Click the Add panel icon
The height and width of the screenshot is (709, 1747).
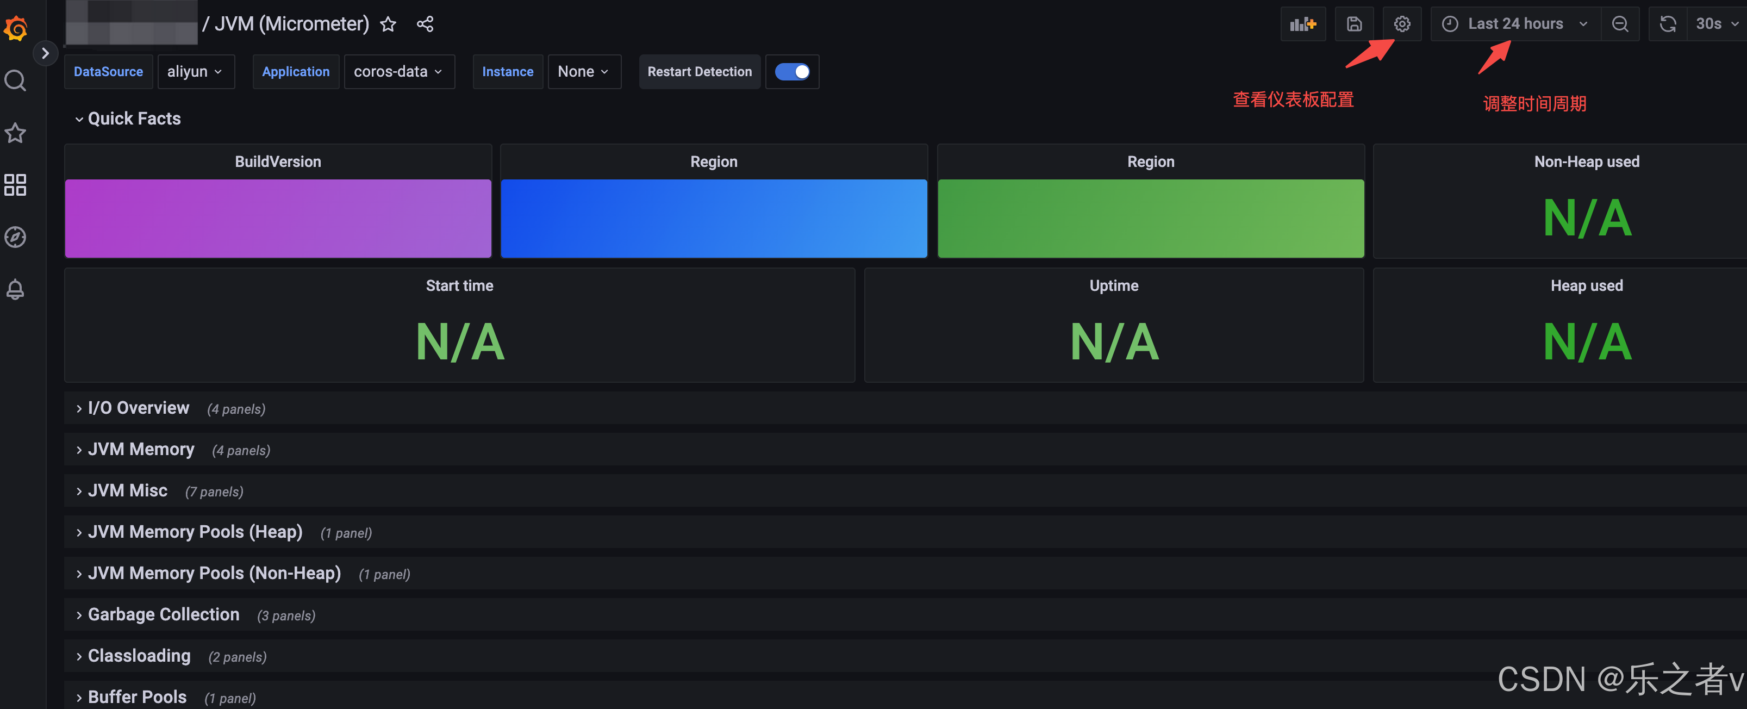1302,24
